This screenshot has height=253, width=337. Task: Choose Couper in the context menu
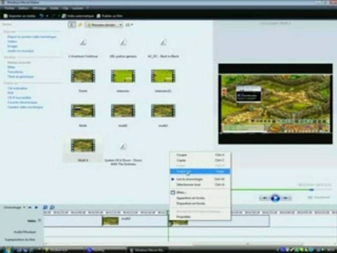(x=200, y=155)
